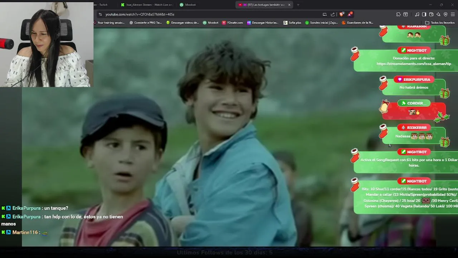Click the streamelements tip link text
Image resolution: width=458 pixels, height=258 pixels.
click(414, 64)
